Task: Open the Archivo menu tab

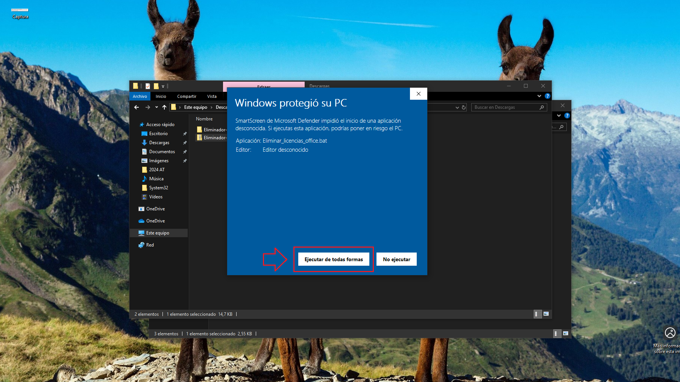Action: pyautogui.click(x=140, y=96)
